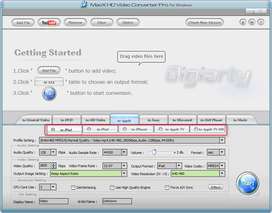Open the Audio Sample Rate dropdown
This screenshot has height=213, width=272.
click(124, 152)
